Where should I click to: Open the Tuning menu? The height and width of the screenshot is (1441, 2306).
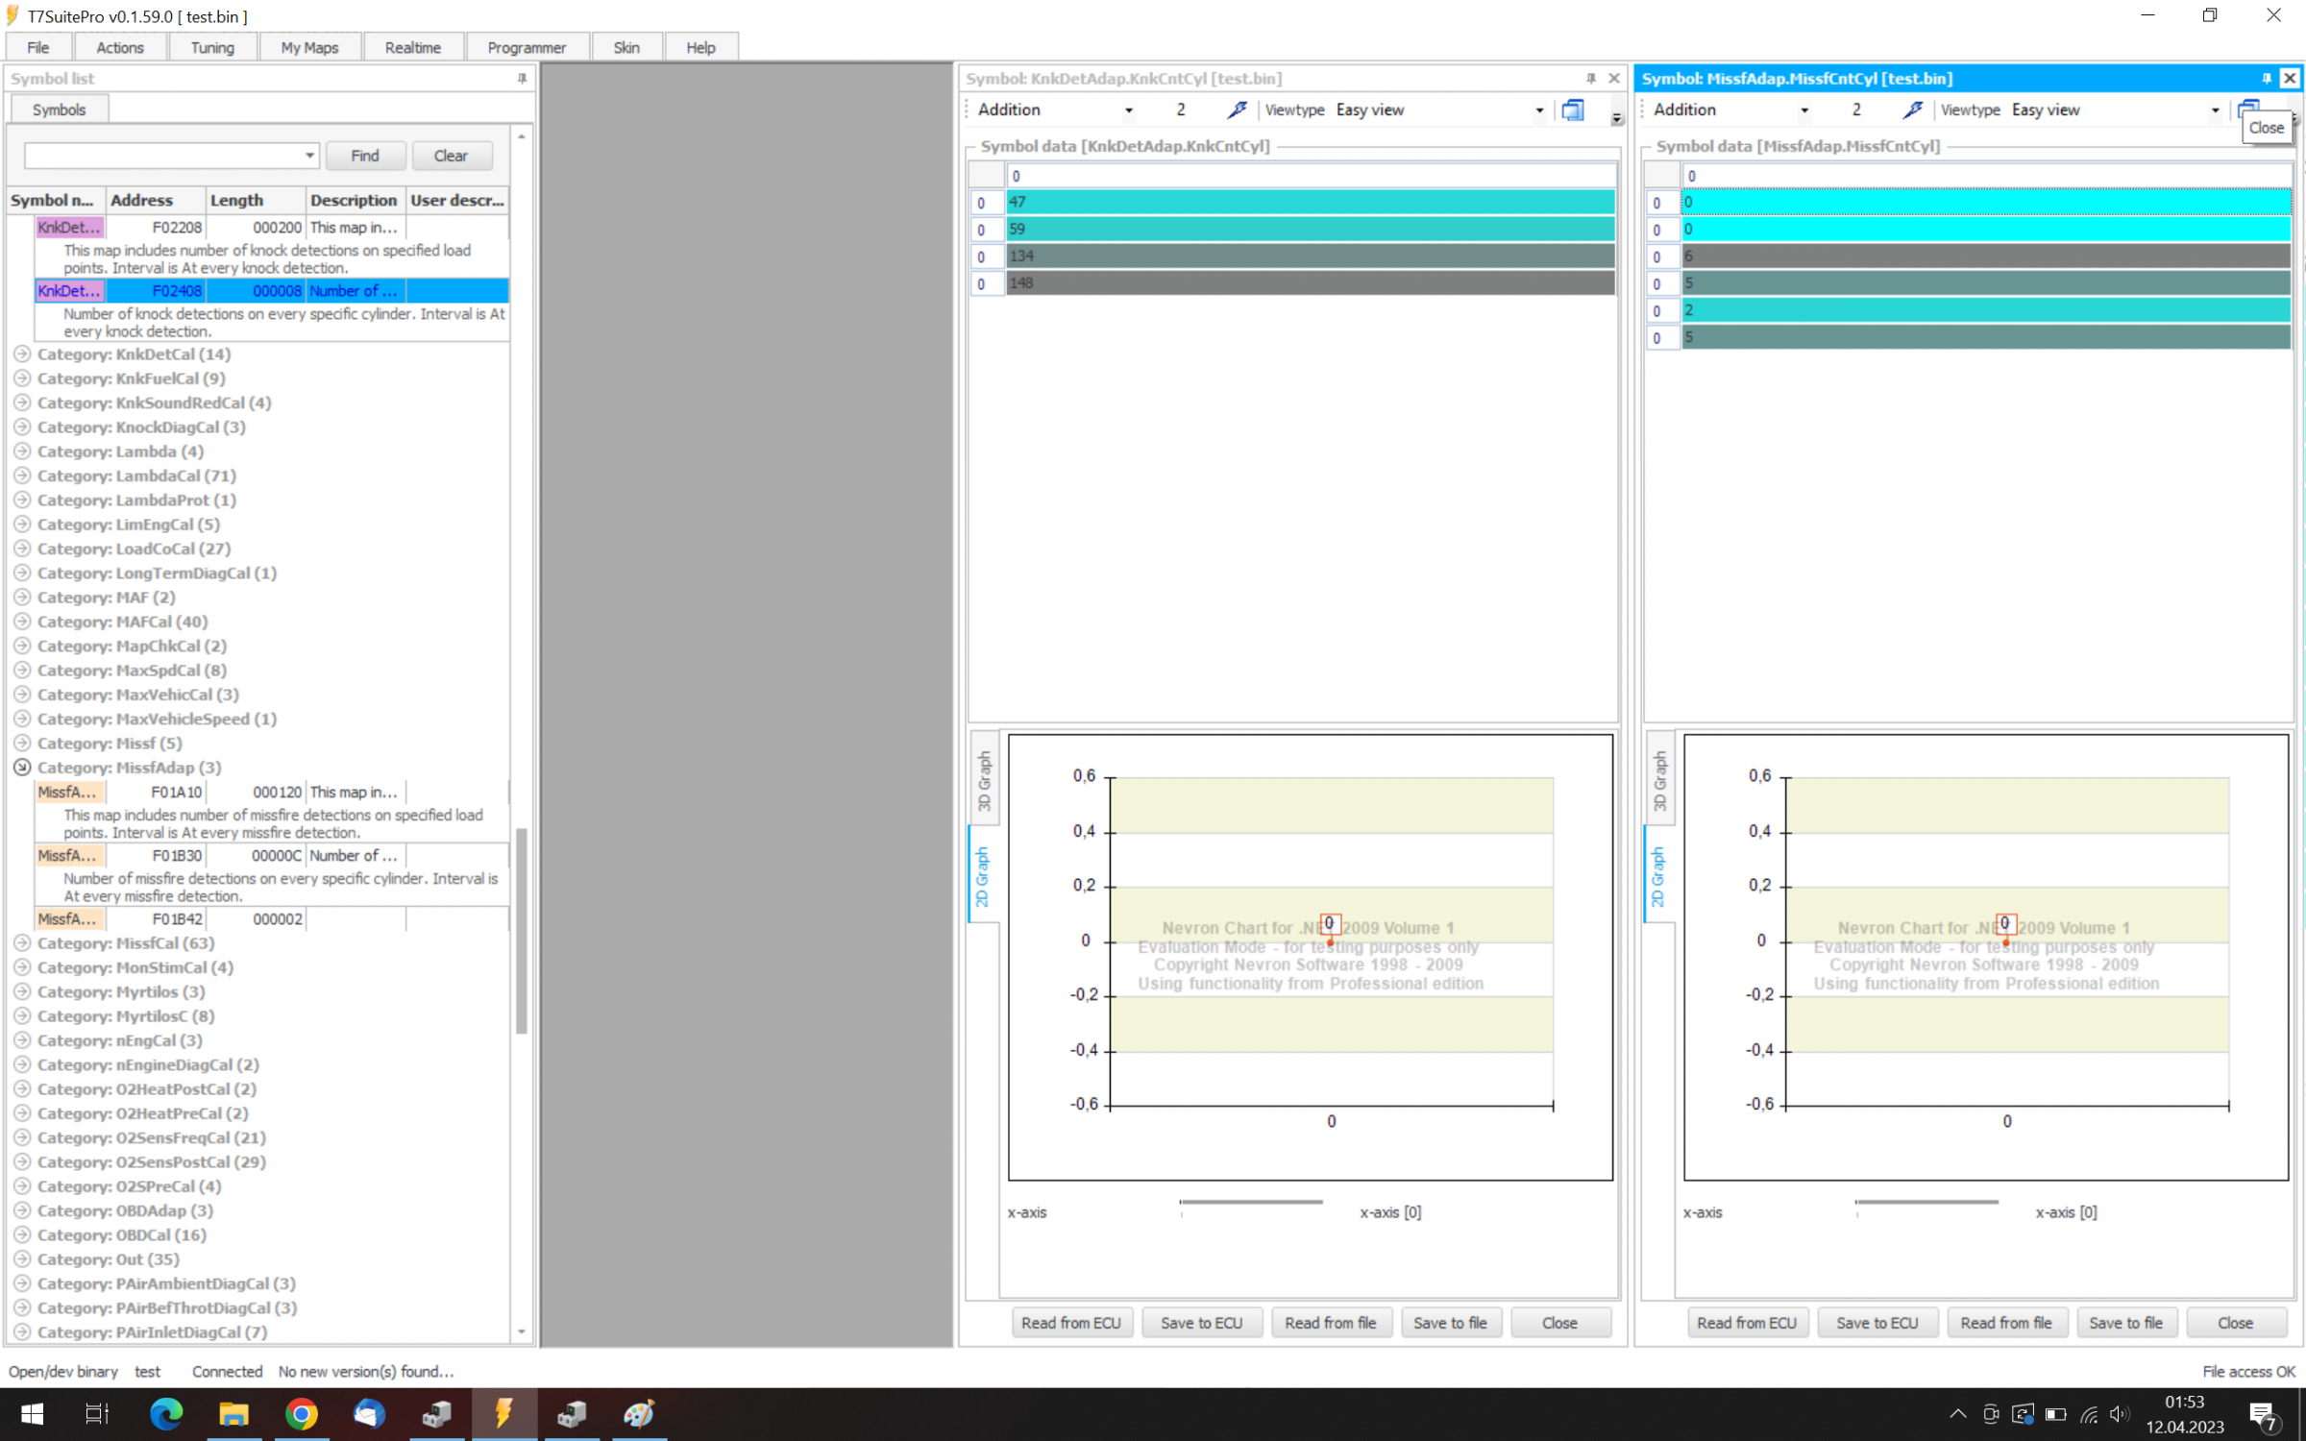pyautogui.click(x=212, y=47)
